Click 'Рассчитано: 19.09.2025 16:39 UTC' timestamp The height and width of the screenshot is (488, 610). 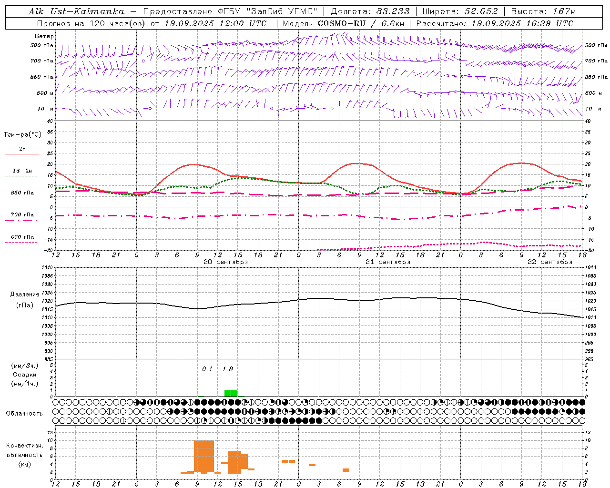coord(495,23)
